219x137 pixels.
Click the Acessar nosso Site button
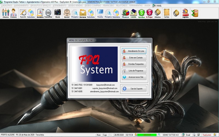tap(134, 77)
